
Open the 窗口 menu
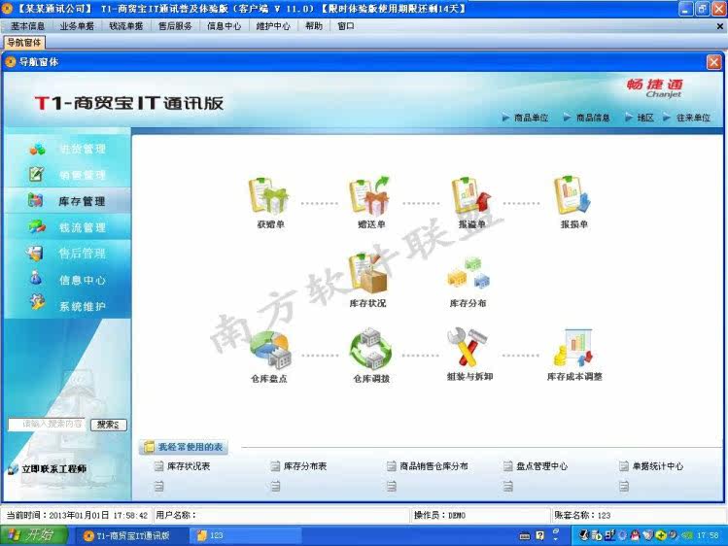345,26
